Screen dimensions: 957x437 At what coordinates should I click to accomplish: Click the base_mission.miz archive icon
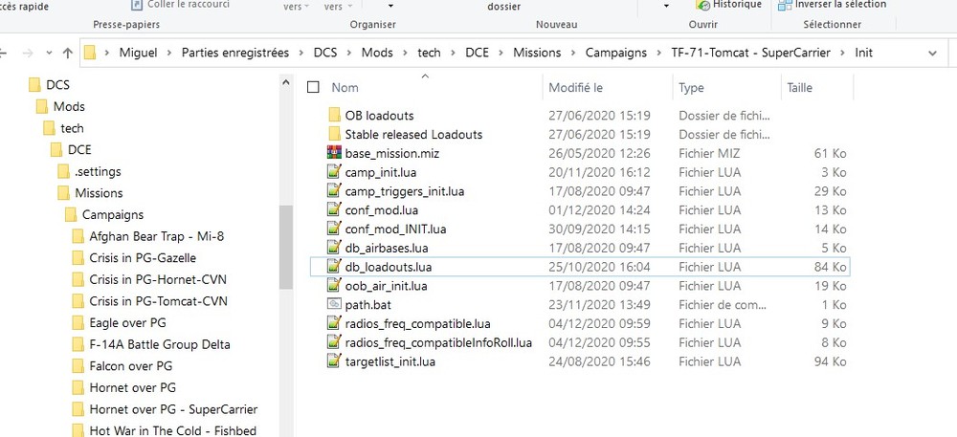tap(334, 153)
